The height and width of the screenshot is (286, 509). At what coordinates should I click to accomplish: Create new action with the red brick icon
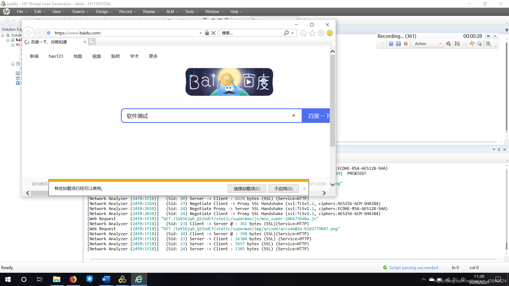coord(448,44)
